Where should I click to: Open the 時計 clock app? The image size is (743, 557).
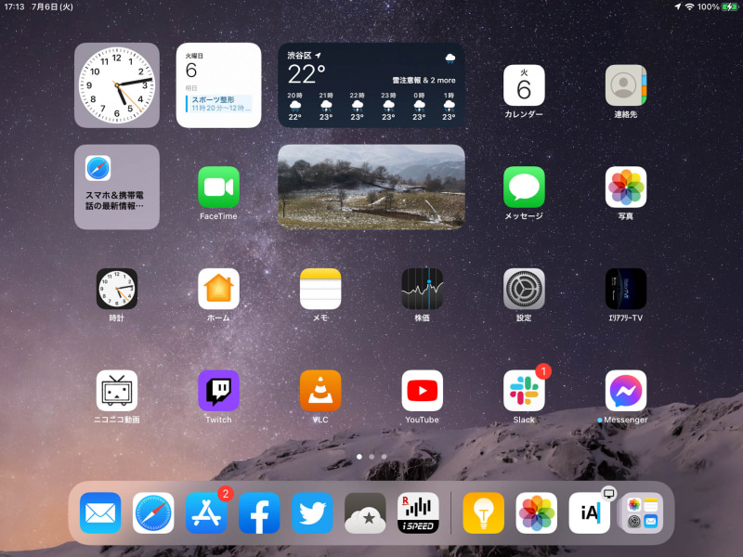point(117,289)
